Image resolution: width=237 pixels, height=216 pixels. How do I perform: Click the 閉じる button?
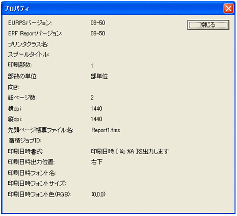point(208,25)
